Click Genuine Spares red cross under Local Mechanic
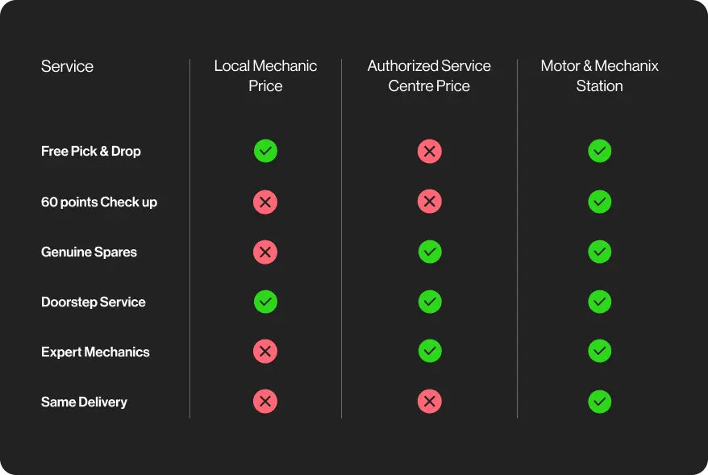 [265, 252]
